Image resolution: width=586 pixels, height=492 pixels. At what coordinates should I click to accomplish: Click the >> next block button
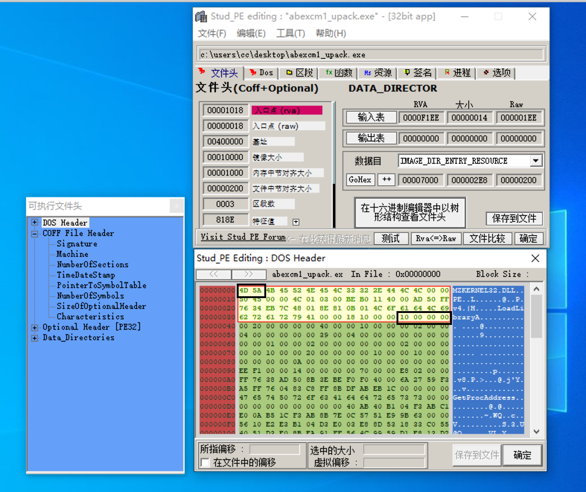click(x=249, y=274)
